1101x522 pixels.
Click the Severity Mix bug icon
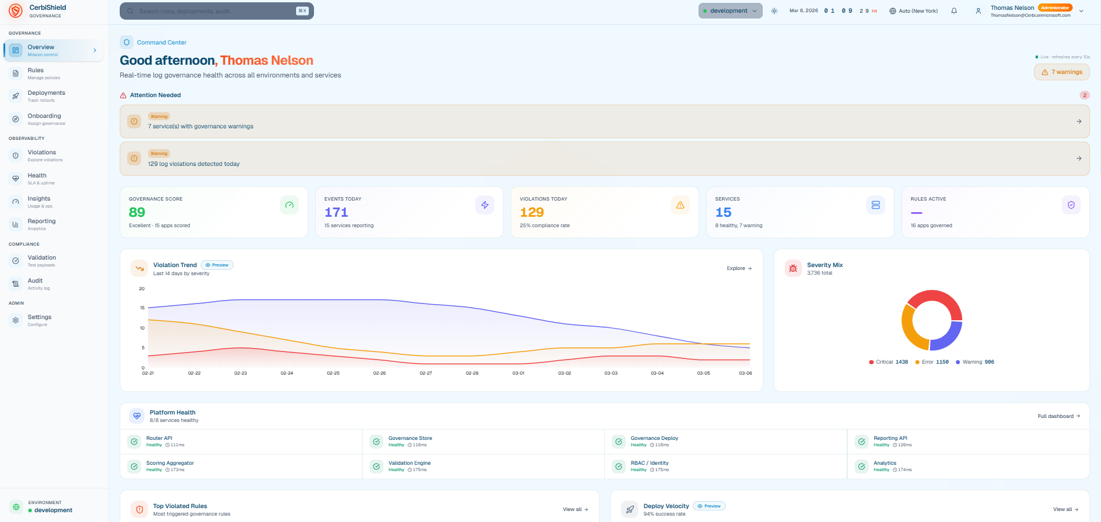(x=793, y=268)
